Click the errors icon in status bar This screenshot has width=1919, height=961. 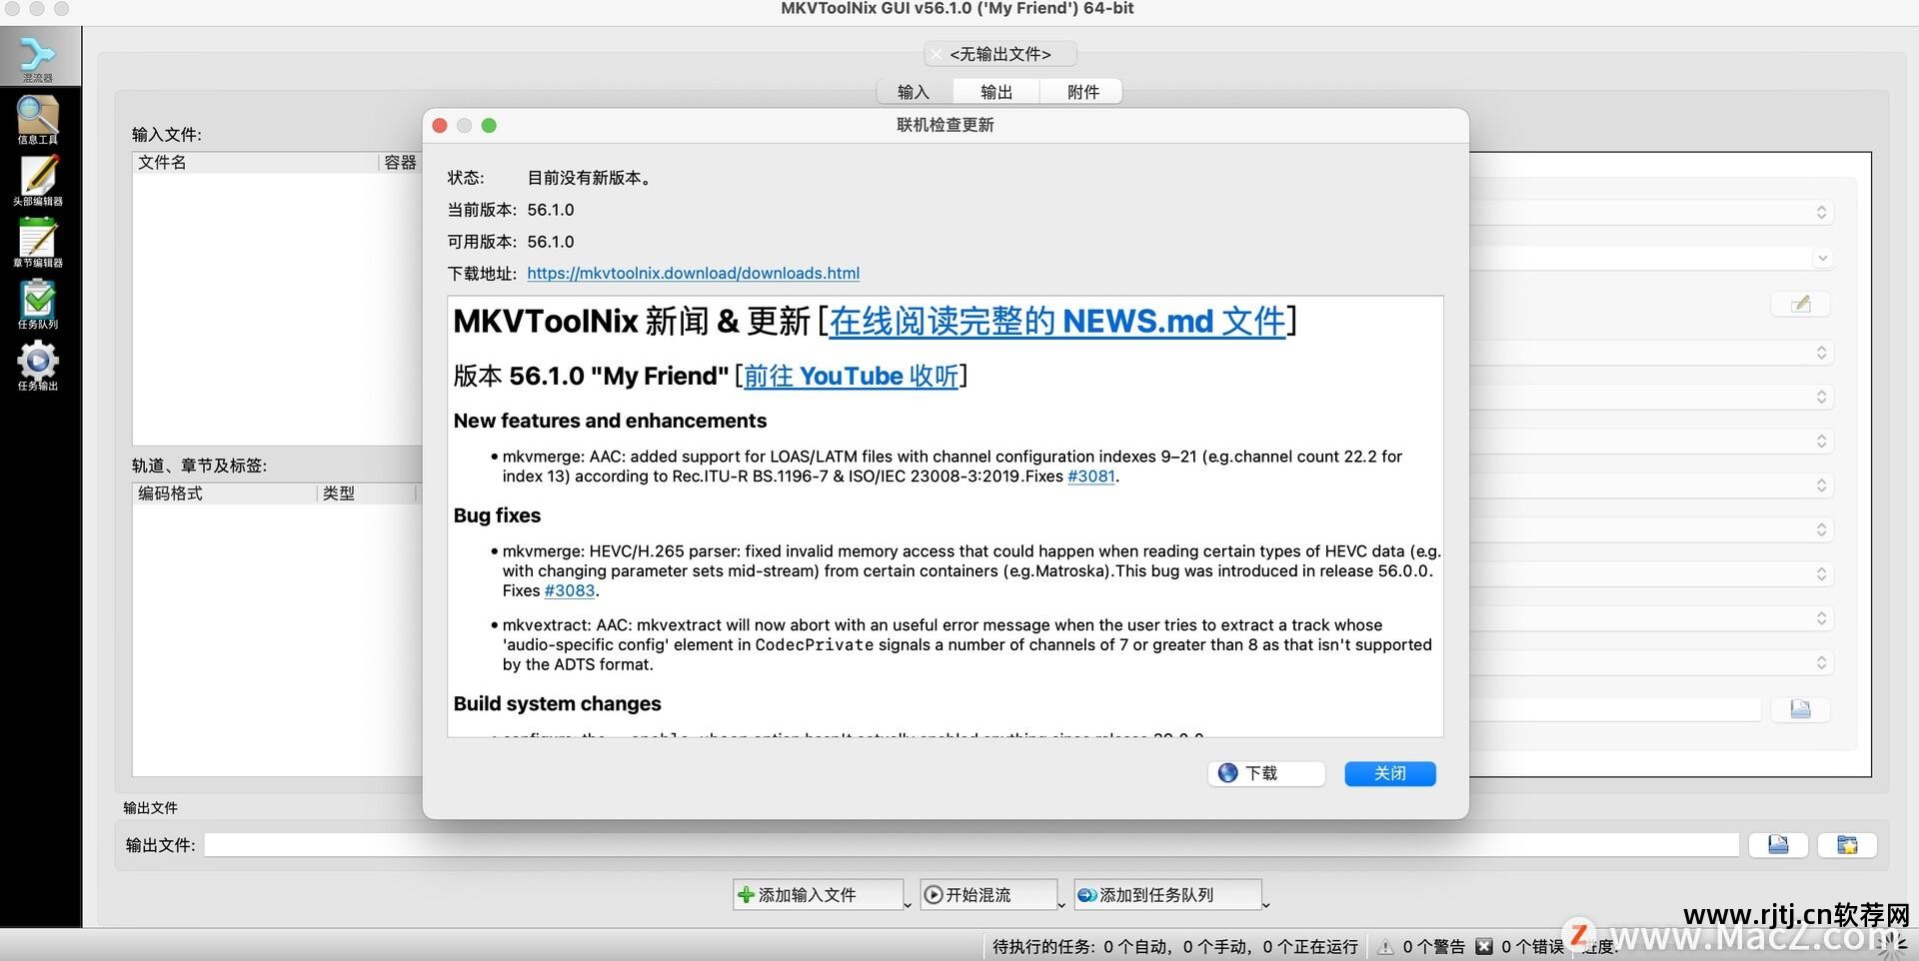coord(1483,946)
